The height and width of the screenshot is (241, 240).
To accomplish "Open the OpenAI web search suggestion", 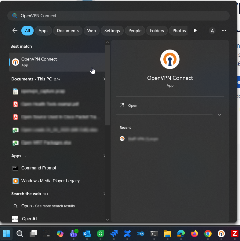I will [57, 219].
